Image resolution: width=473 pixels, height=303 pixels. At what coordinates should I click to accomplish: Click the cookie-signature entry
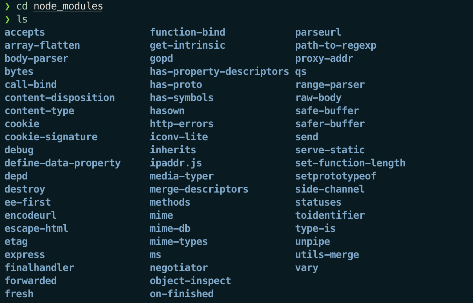(51, 137)
